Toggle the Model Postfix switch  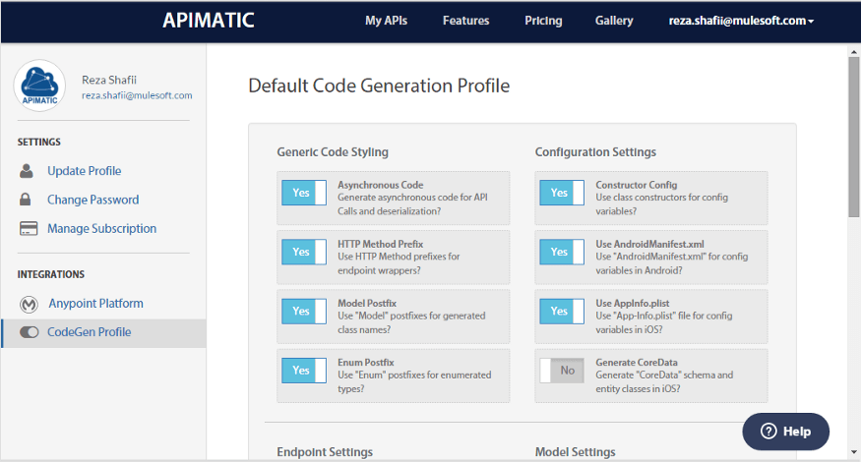[304, 311]
